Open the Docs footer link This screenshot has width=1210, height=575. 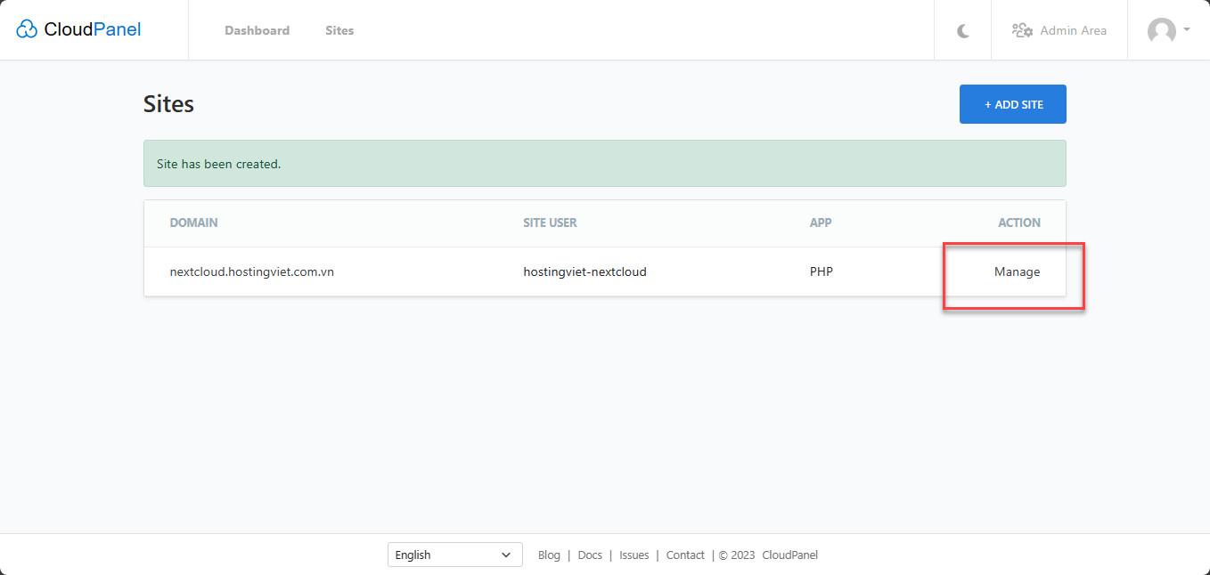point(590,555)
